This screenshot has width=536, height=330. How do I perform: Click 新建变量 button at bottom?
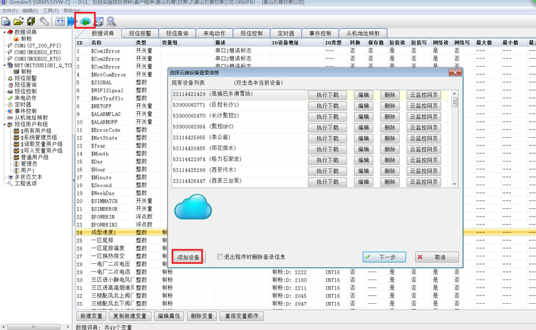tap(91, 316)
